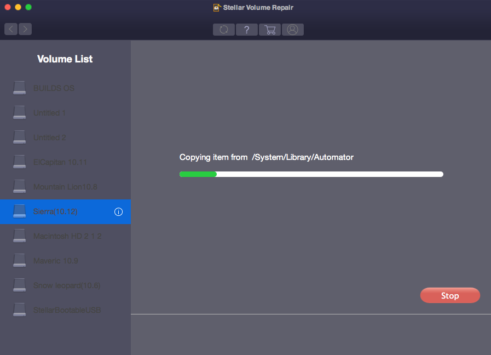
Task: Click the back navigation arrow
Action: pos(11,29)
